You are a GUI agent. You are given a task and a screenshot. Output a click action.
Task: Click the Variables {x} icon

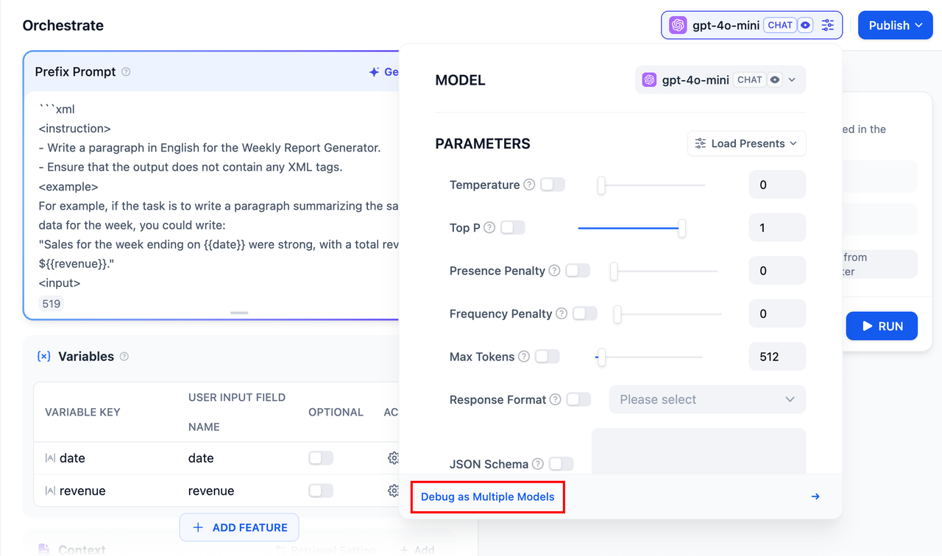pyautogui.click(x=44, y=357)
